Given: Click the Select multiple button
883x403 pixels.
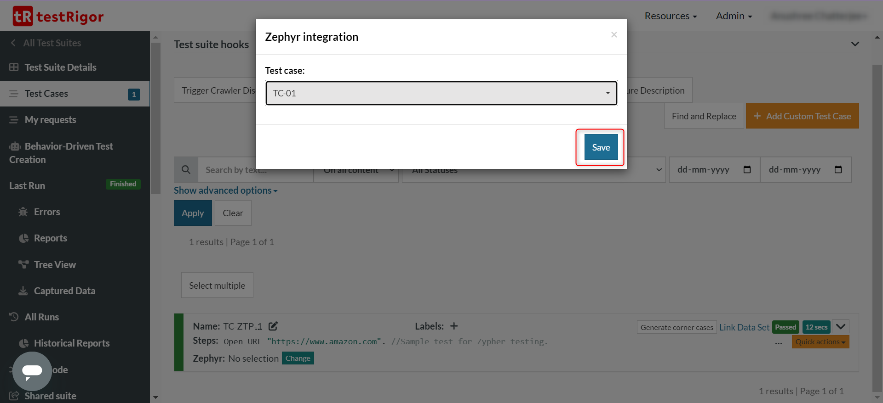Looking at the screenshot, I should pos(217,285).
